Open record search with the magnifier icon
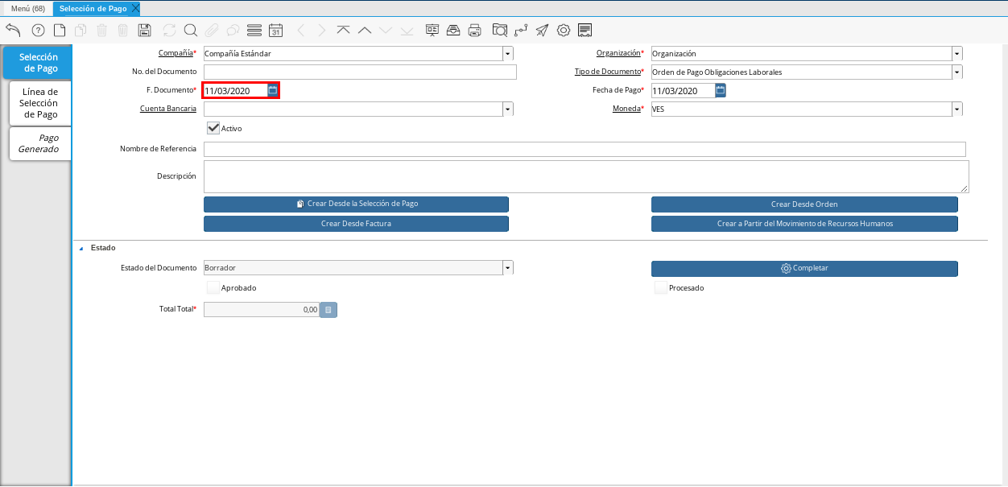Image resolution: width=1008 pixels, height=487 pixels. [x=191, y=31]
